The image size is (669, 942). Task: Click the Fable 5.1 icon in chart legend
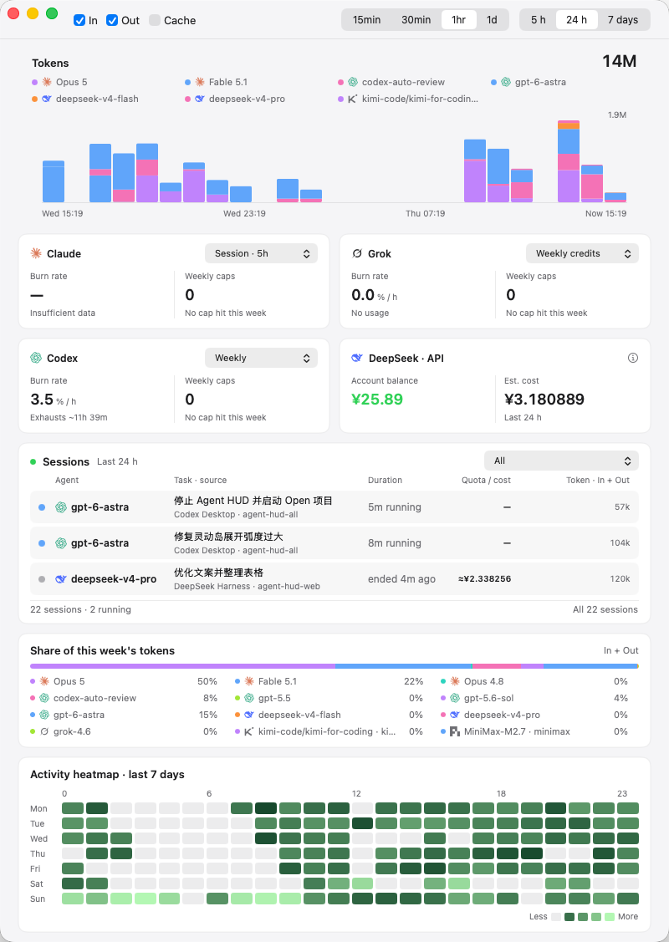click(200, 82)
